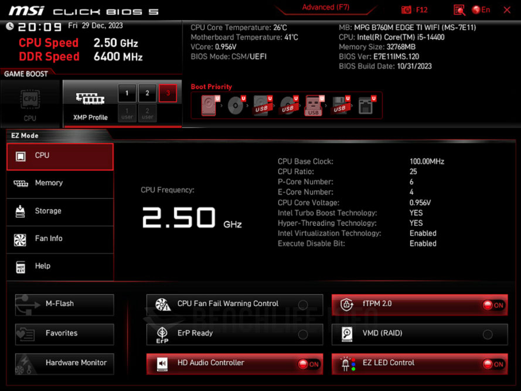Switch to Advanced (F7) mode
This screenshot has width=521, height=391.
click(x=326, y=7)
